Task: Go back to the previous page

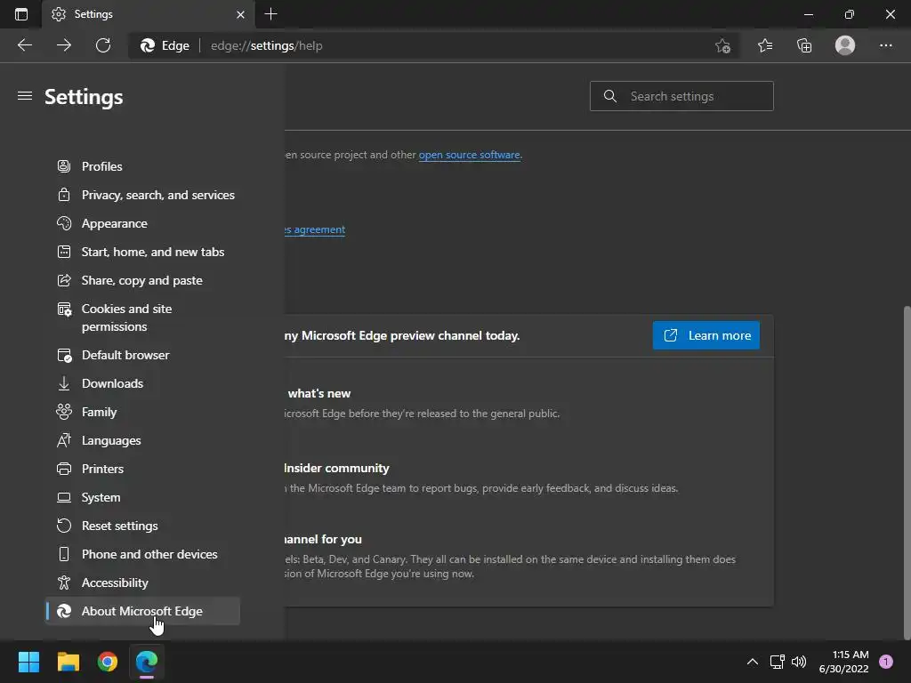Action: (24, 45)
